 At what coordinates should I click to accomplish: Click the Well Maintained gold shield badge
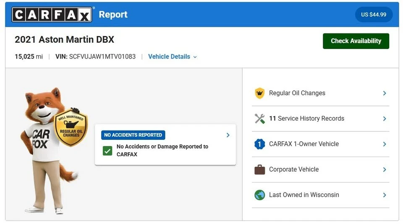[x=71, y=127]
